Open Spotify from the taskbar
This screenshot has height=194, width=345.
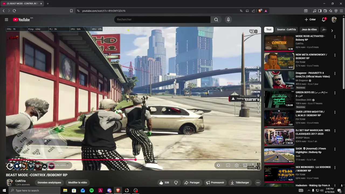[x=92, y=190]
